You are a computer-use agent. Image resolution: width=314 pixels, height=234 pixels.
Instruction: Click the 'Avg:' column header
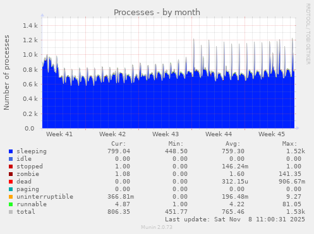pos(233,144)
